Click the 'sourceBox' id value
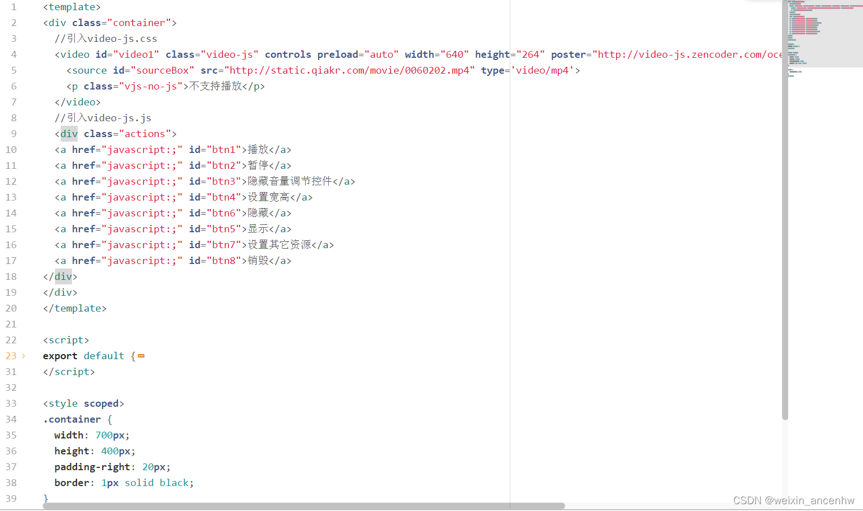 tap(162, 70)
